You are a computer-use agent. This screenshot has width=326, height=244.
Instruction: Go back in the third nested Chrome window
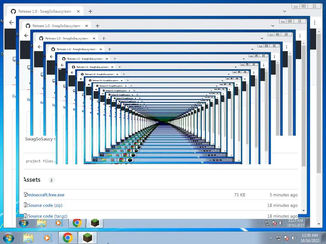pyautogui.click(x=39, y=47)
